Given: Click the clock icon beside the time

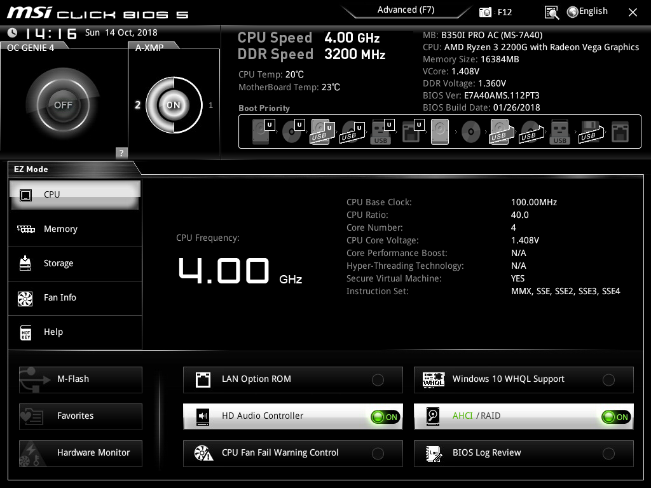Looking at the screenshot, I should pos(13,32).
